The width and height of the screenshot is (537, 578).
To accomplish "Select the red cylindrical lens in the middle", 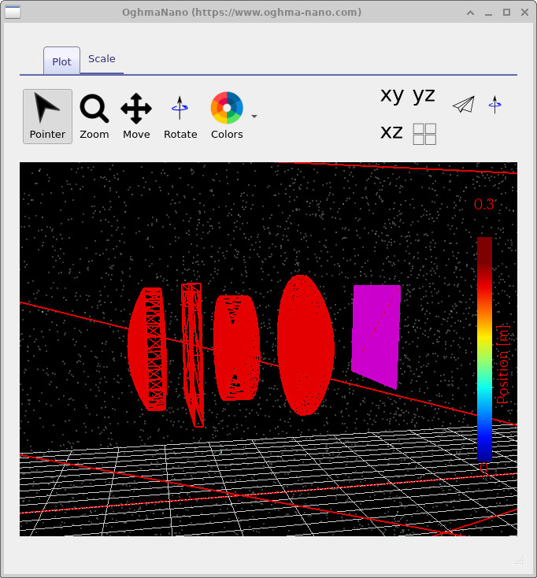I will coord(237,347).
